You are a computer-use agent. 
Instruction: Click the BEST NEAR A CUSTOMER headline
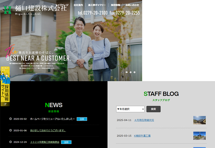39,58
